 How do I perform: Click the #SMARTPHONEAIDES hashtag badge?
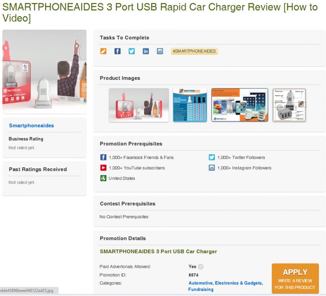click(x=194, y=51)
